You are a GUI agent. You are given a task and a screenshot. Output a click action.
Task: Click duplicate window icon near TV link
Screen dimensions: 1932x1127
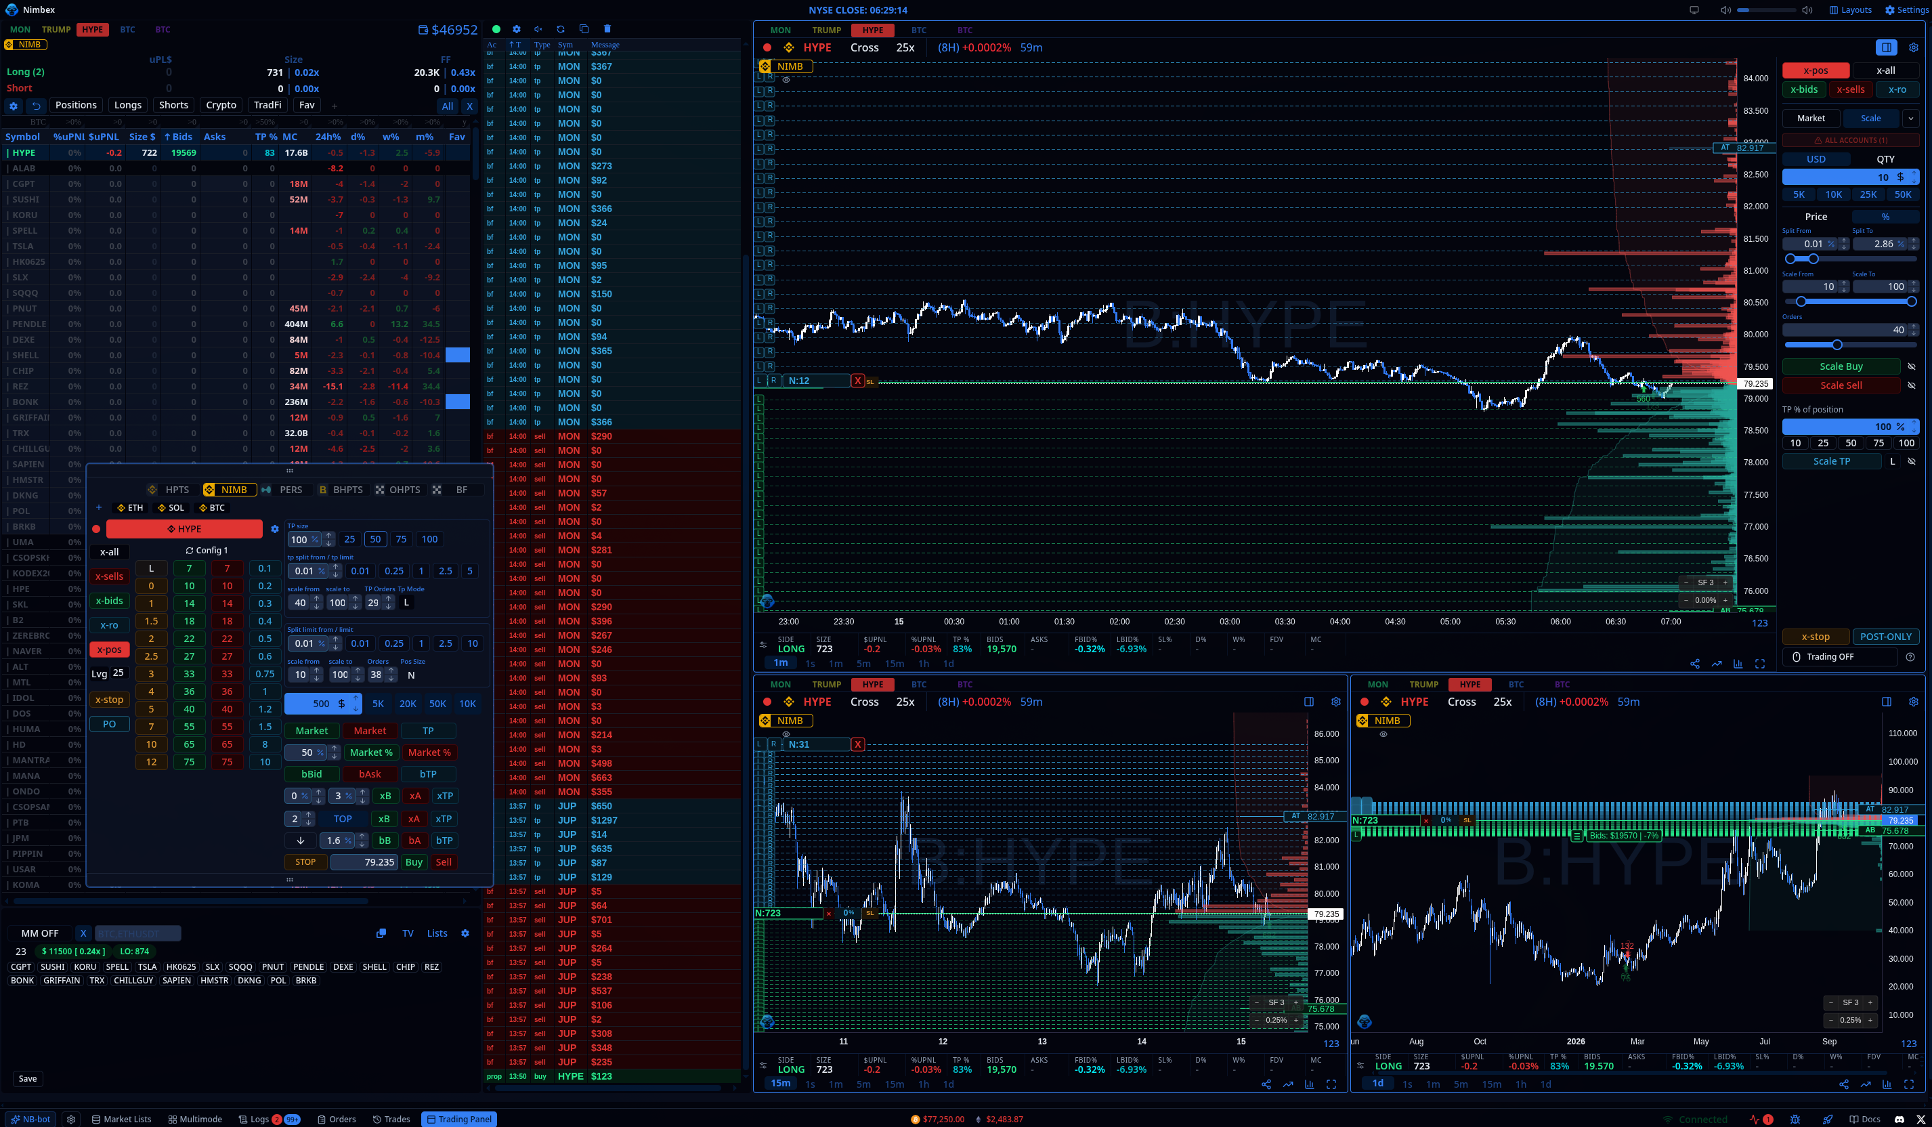(x=381, y=933)
